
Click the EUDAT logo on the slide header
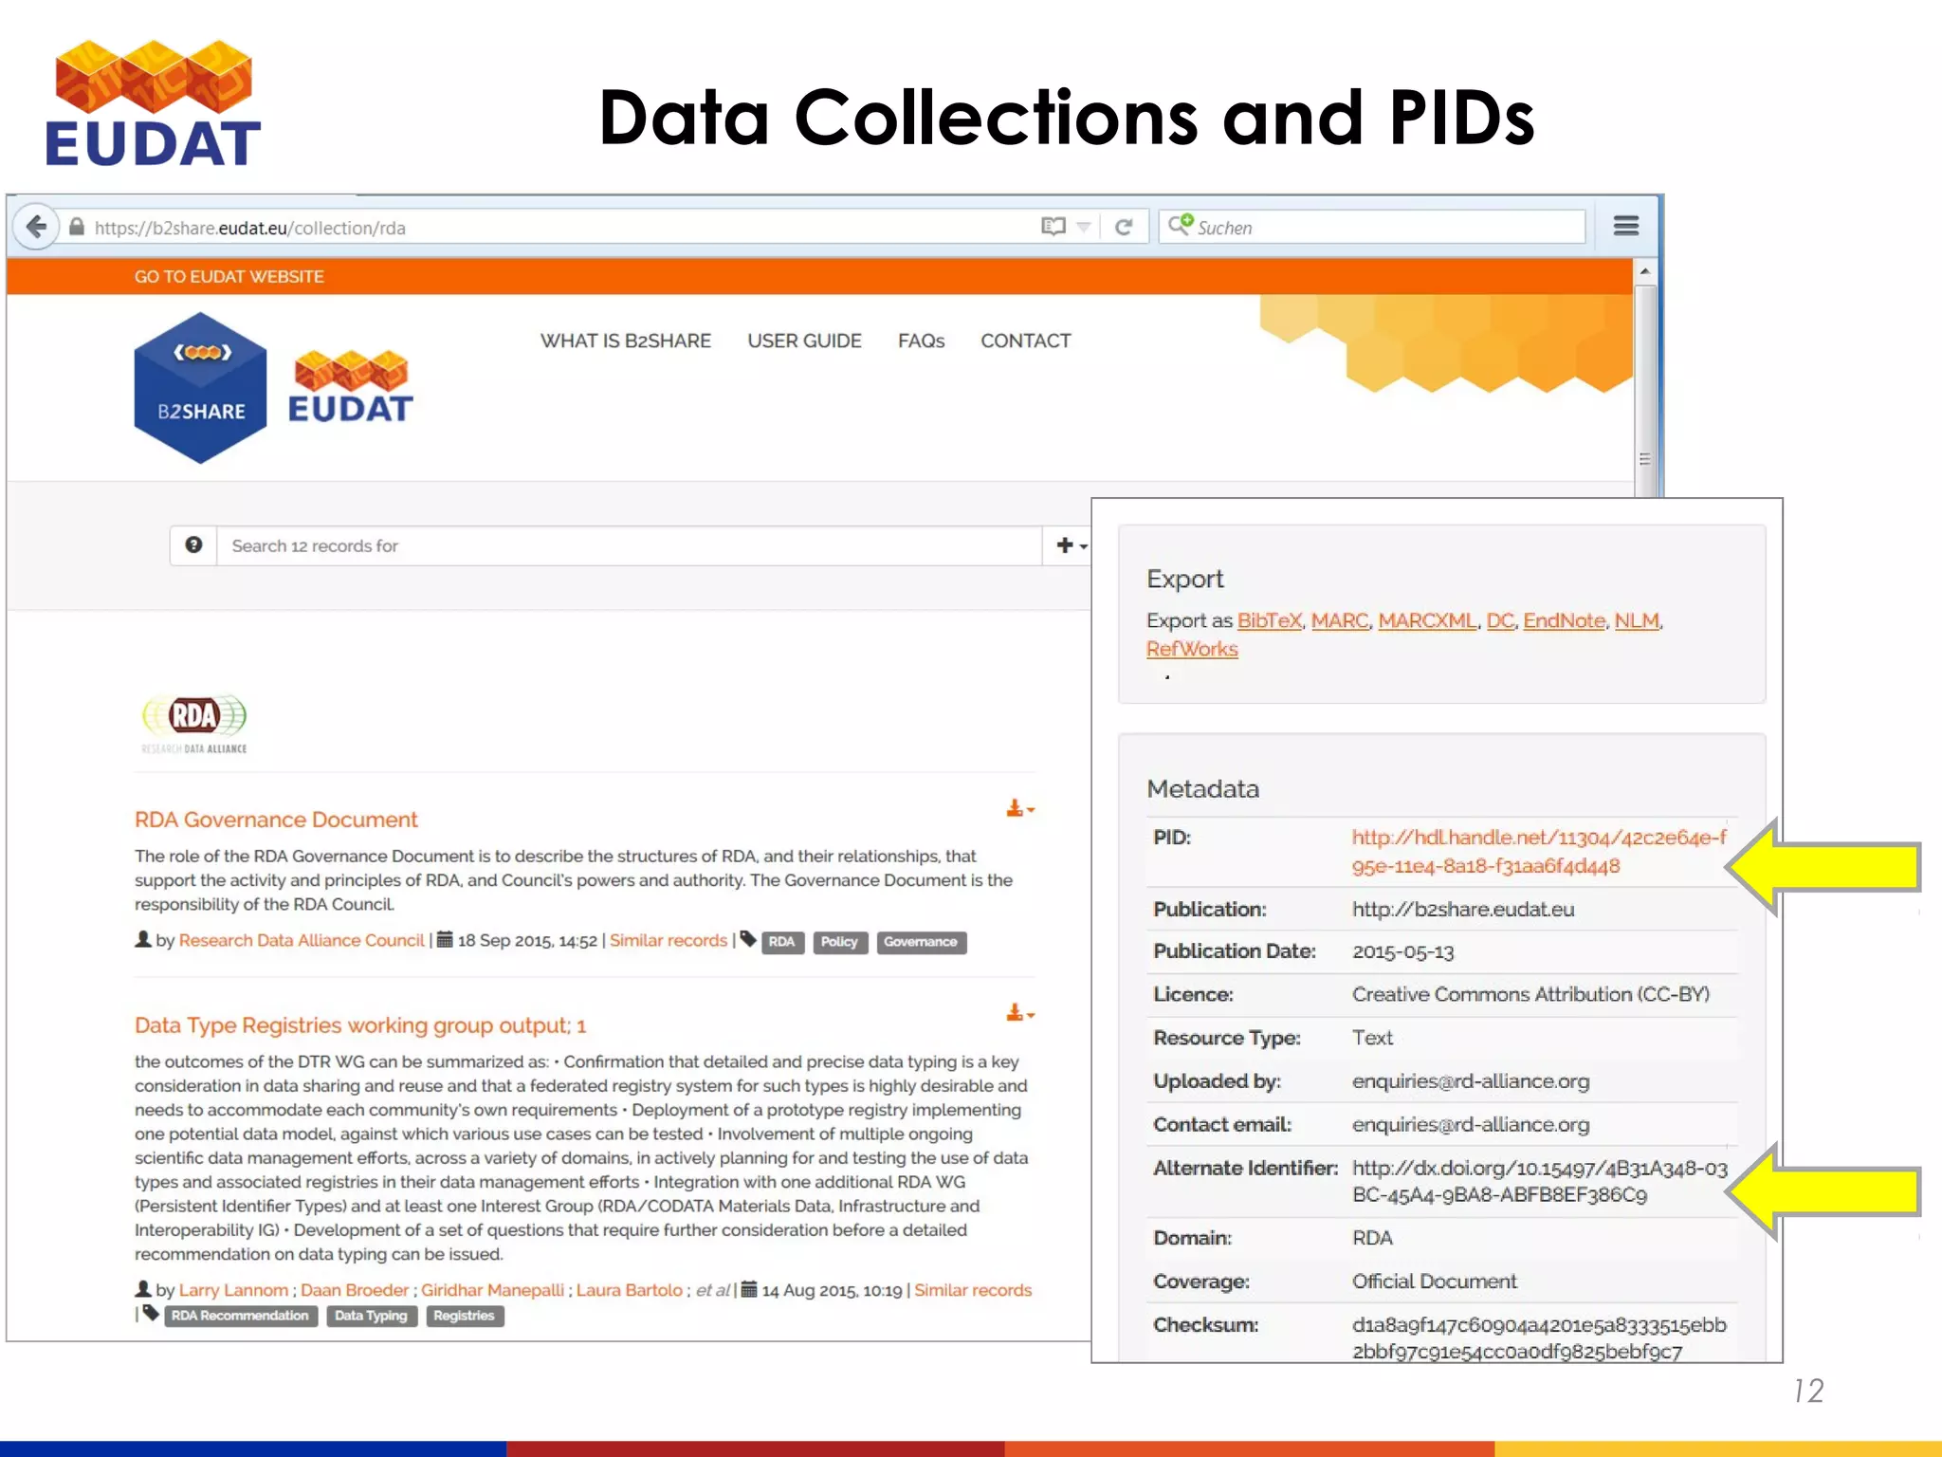coord(153,103)
